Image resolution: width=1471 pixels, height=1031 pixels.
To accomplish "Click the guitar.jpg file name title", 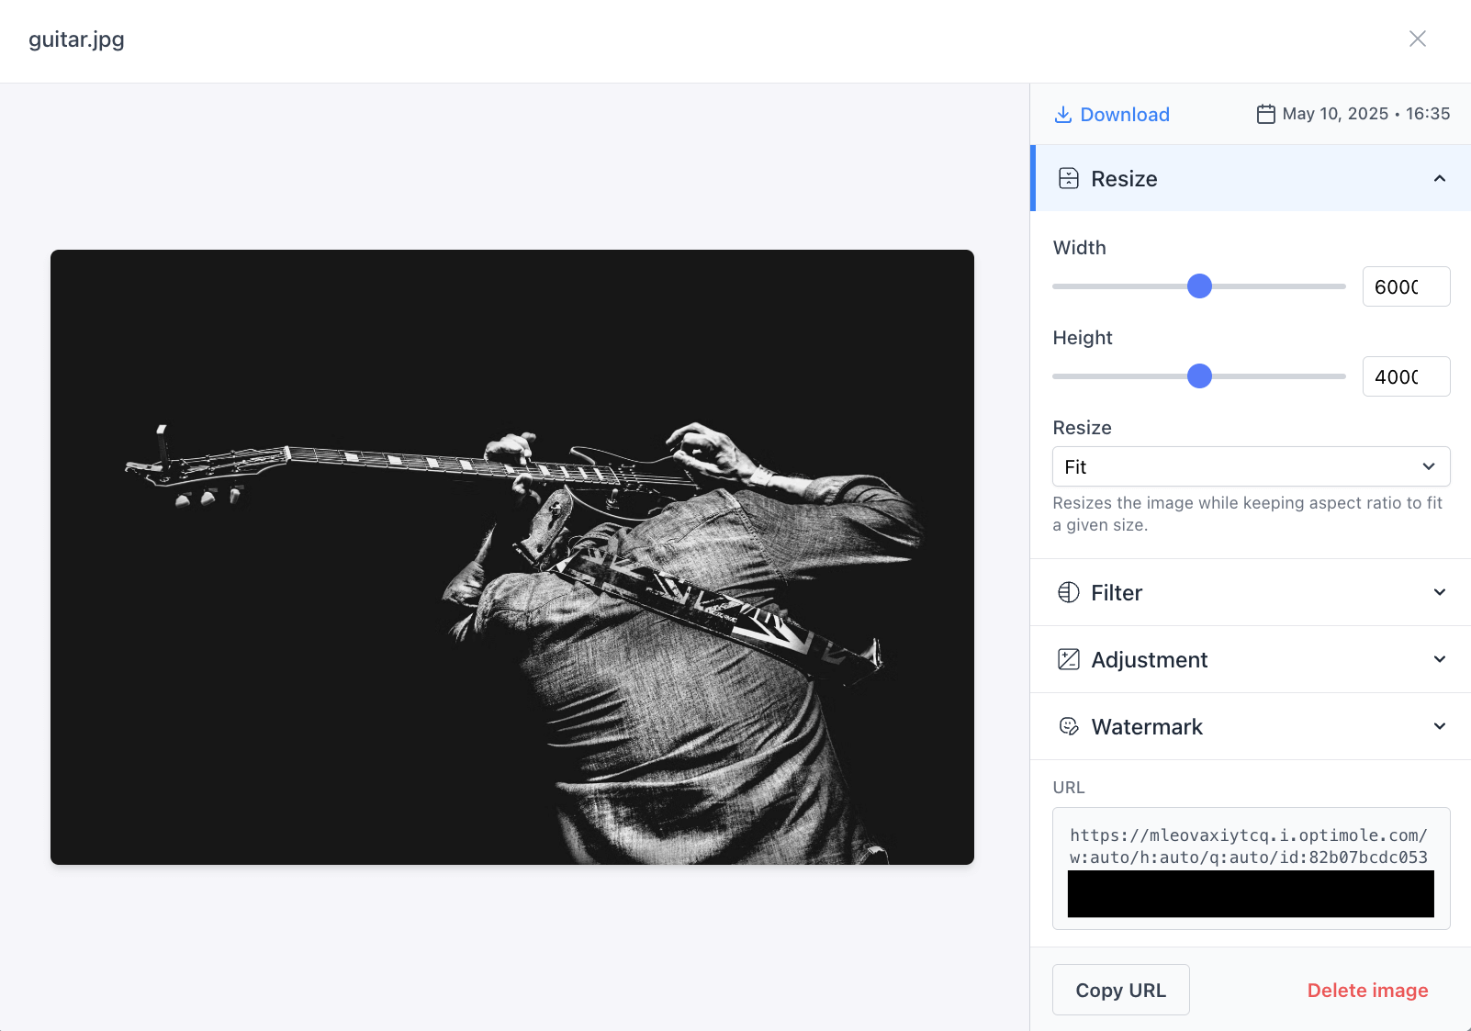I will 76,39.
